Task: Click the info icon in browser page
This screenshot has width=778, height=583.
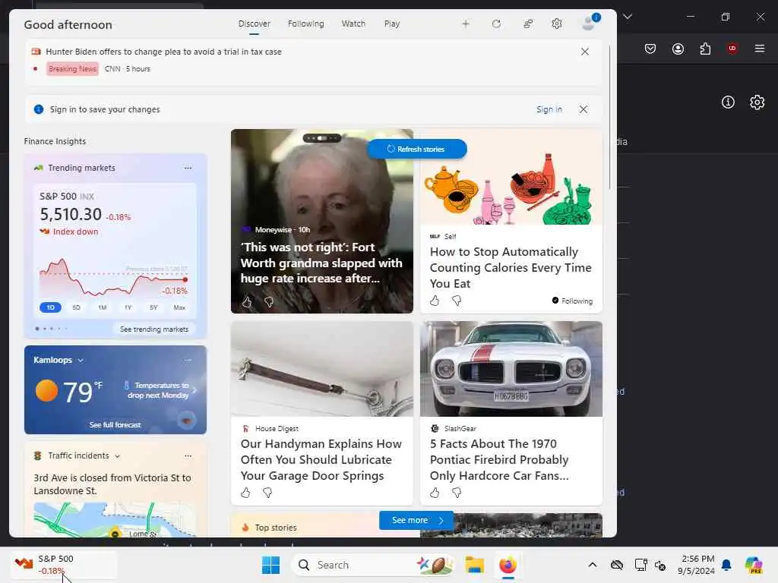Action: tap(728, 102)
